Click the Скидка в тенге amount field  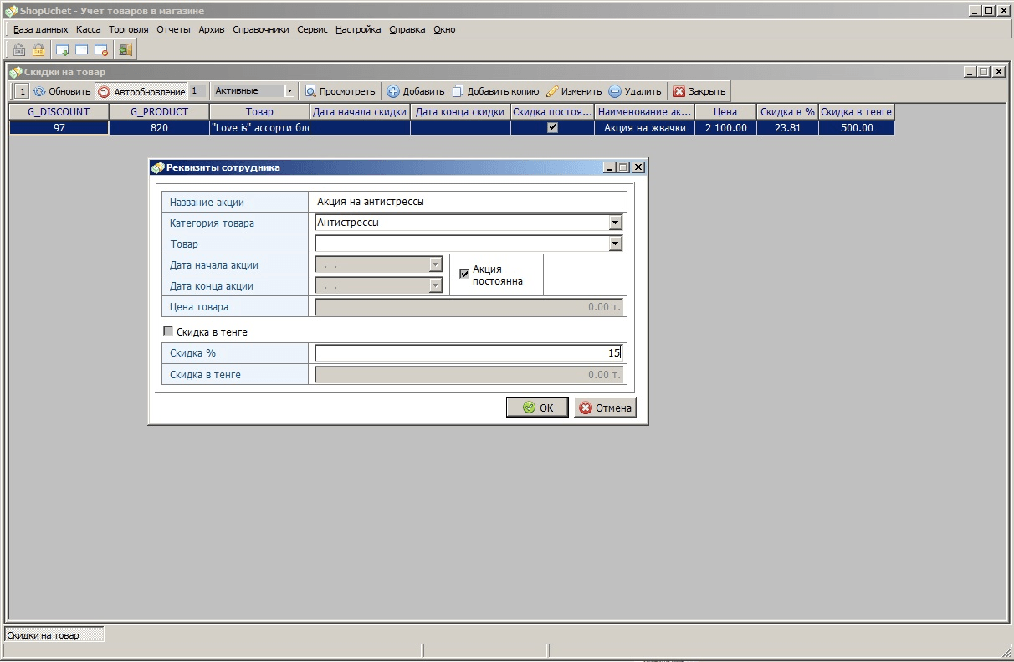click(x=469, y=375)
